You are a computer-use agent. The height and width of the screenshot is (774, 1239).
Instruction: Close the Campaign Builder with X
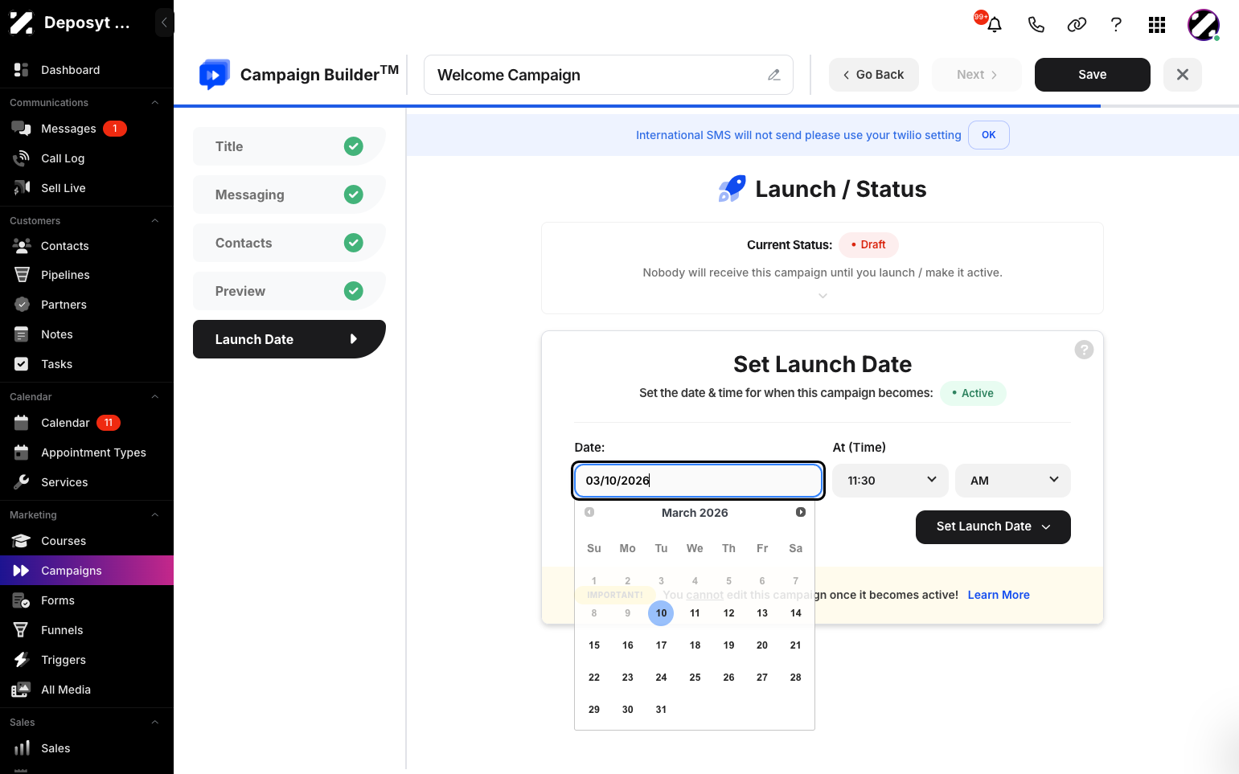[x=1183, y=75]
